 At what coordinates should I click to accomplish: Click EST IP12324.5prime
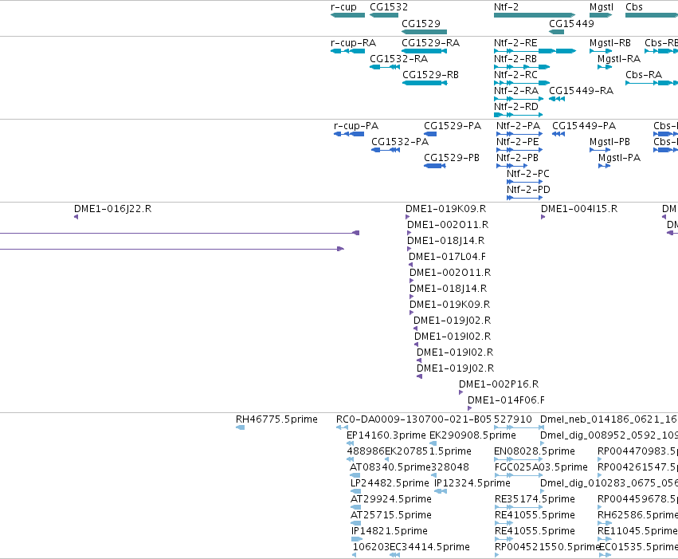[472, 483]
